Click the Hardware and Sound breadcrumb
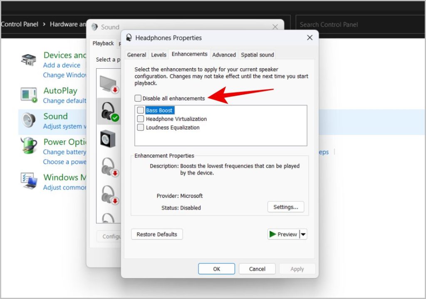The height and width of the screenshot is (299, 426). [x=68, y=24]
